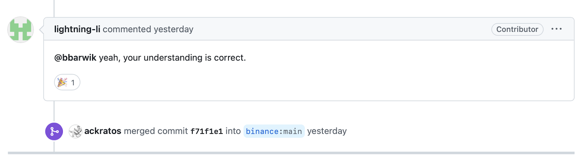Click the purple merge event icon
This screenshot has height=158, width=585.
point(54,131)
